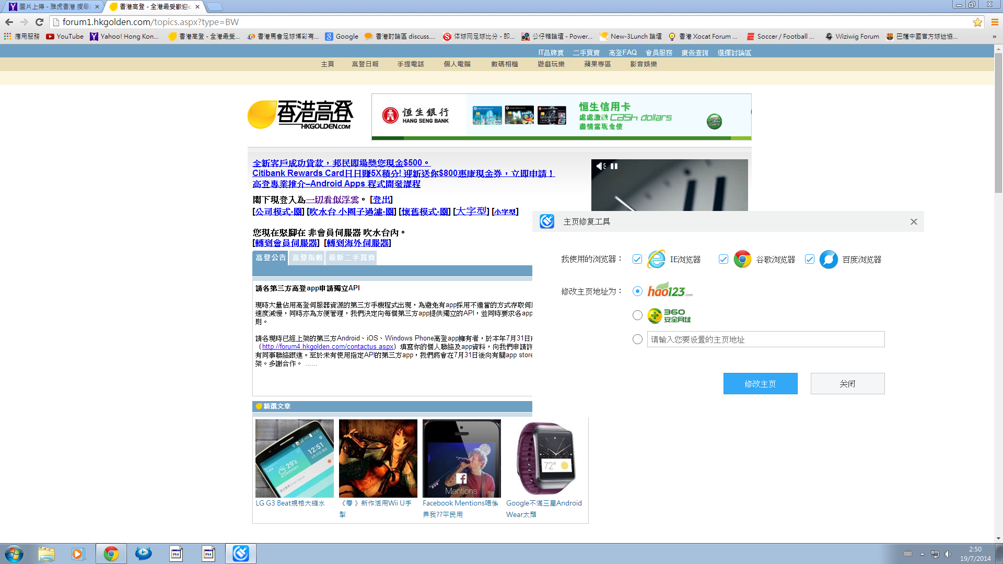Open the 高登指數 tab

tap(307, 257)
